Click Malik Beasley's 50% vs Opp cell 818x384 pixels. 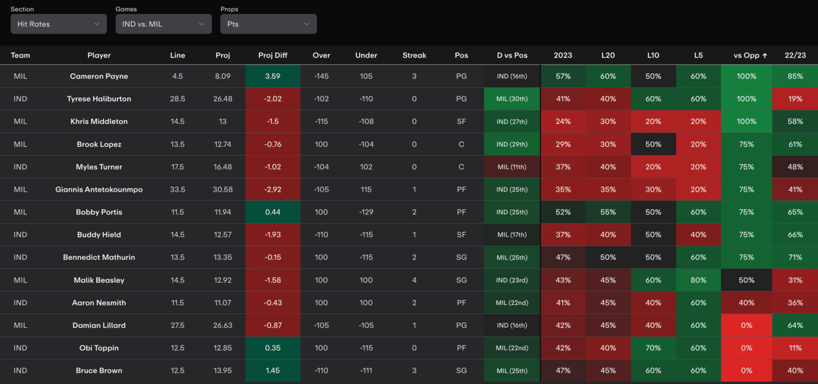(x=746, y=280)
